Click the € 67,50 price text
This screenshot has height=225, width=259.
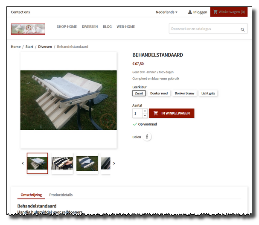(x=138, y=64)
